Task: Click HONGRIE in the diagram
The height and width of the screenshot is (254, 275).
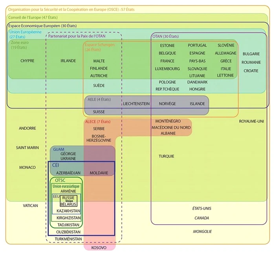Action: [x=197, y=89]
